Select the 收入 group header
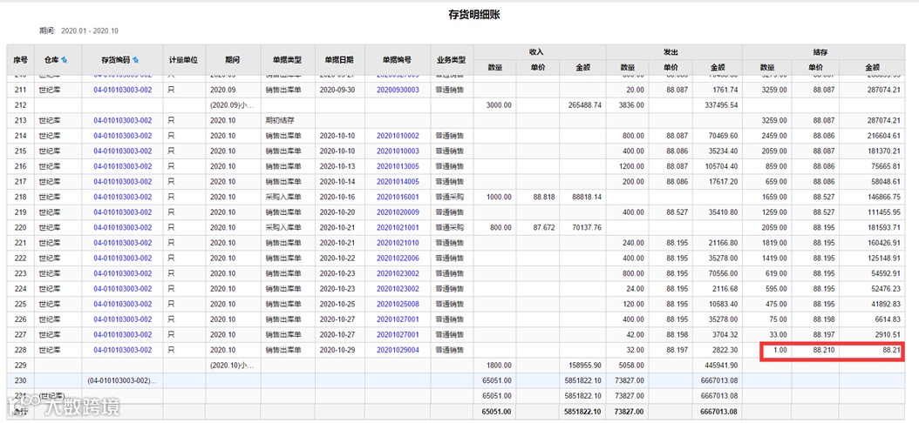 click(x=539, y=52)
